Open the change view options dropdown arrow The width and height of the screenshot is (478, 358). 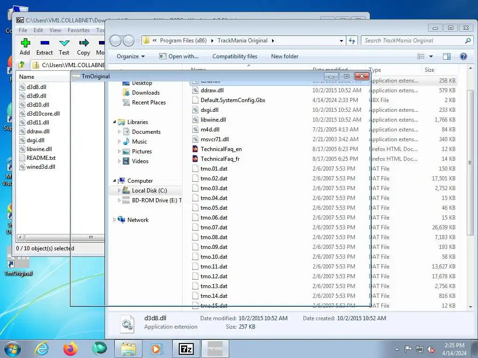(x=431, y=56)
